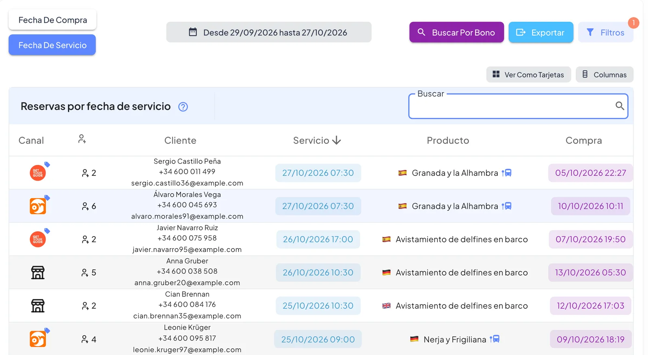Click the Nerja y Frigiliana product name

coord(455,340)
